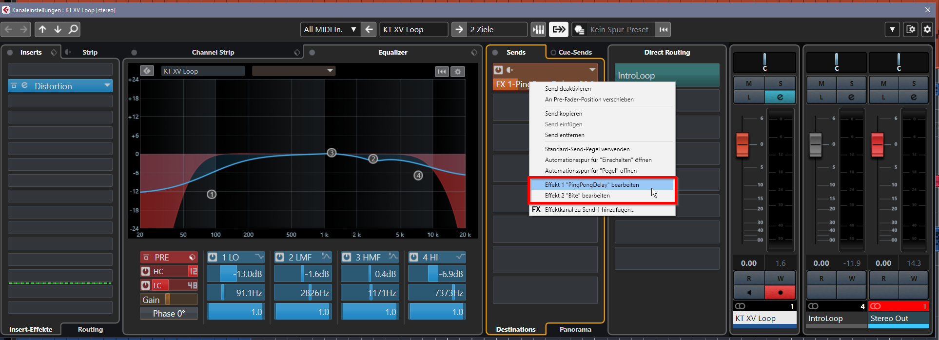Click the EQ settings gear above curve

pos(457,72)
